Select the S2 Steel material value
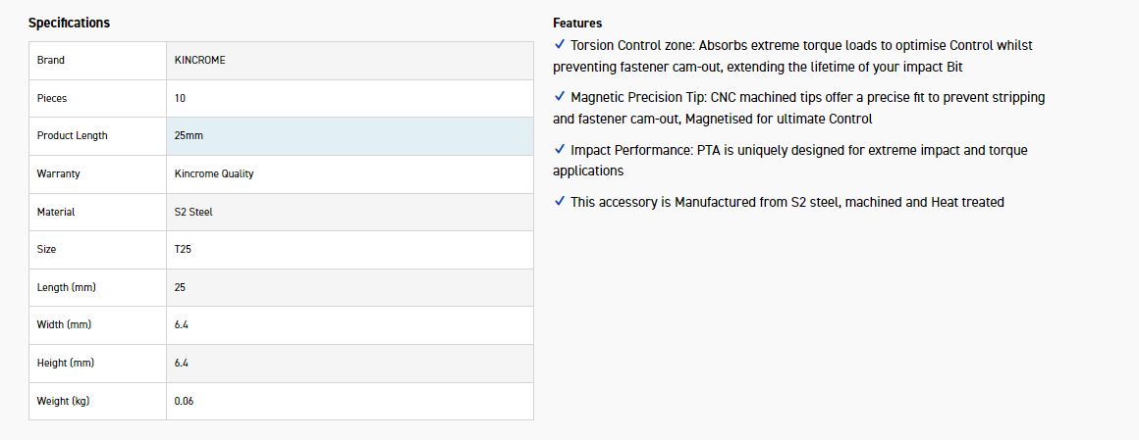Image resolution: width=1139 pixels, height=440 pixels. (193, 212)
